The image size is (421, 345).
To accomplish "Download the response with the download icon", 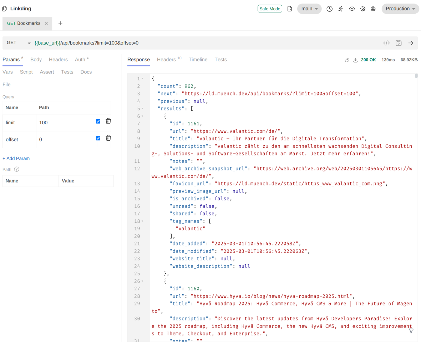I will [x=355, y=60].
